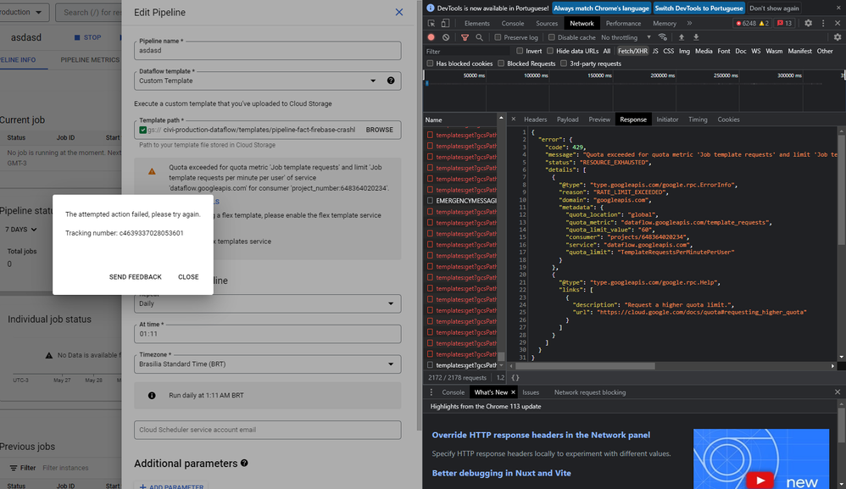Click the response pane horizontal scrollbar

(586, 365)
